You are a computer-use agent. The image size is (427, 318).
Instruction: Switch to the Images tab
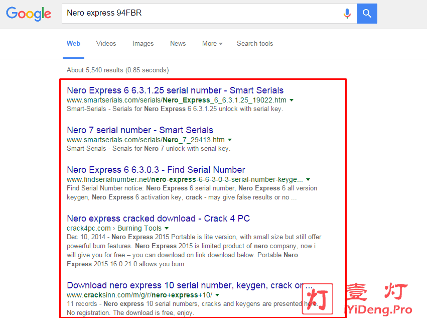(143, 44)
